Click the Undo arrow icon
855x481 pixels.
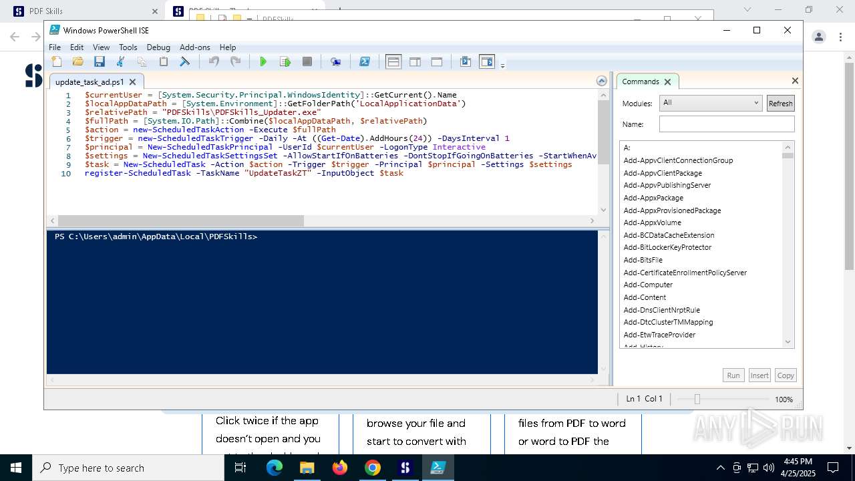[214, 61]
